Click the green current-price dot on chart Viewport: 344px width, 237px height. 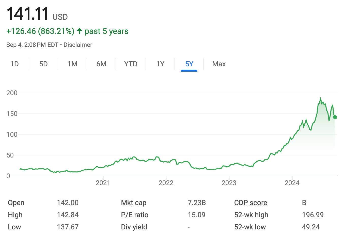point(335,117)
